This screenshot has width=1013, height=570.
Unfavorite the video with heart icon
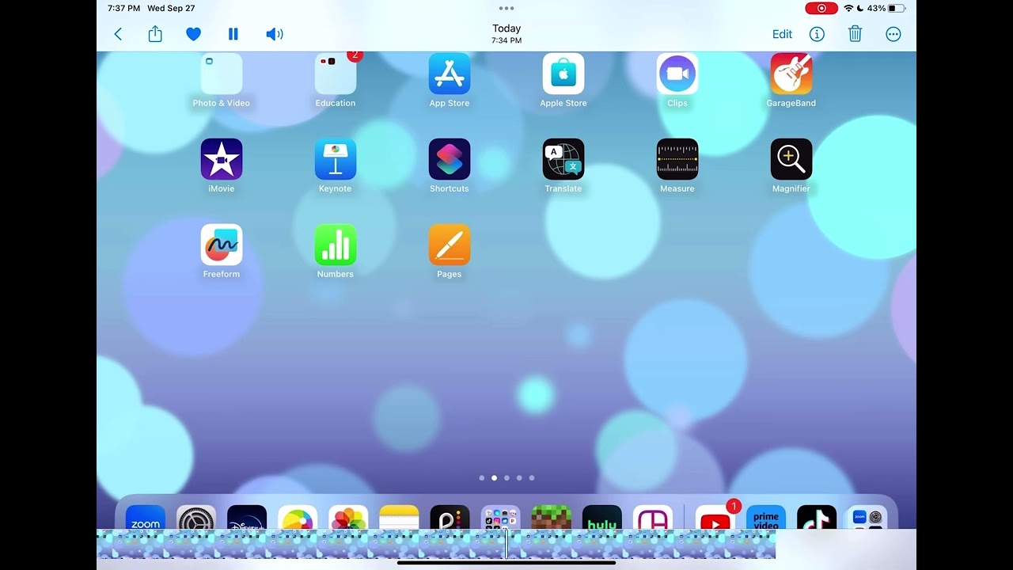[x=193, y=34]
